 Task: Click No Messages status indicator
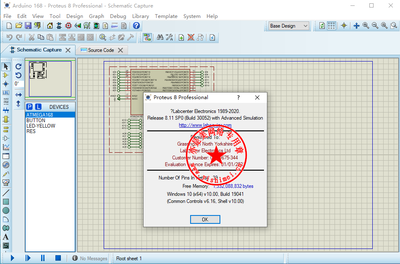pos(90,259)
